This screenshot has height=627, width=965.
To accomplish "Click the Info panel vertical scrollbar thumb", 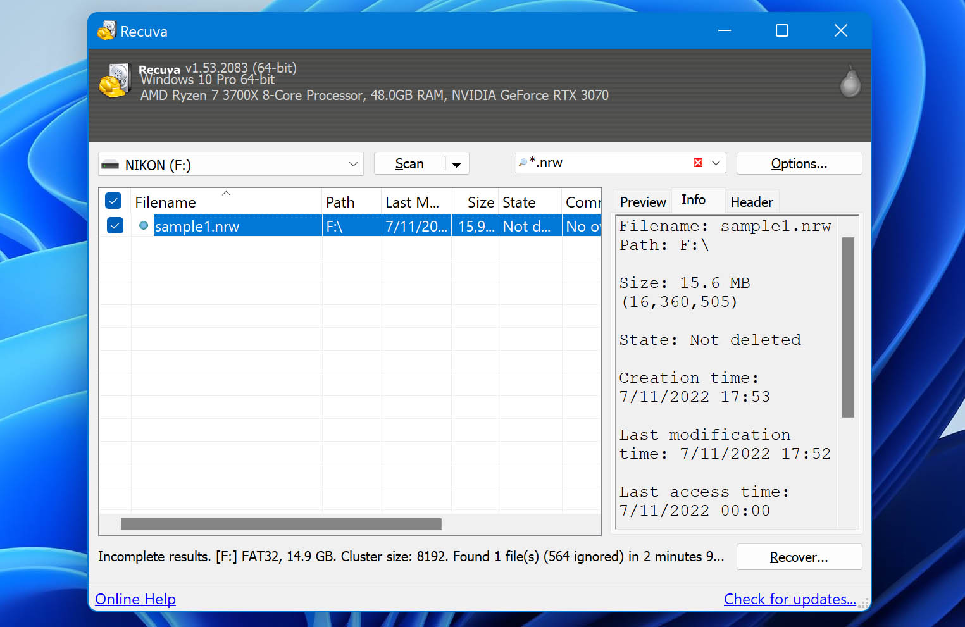I will pos(848,327).
